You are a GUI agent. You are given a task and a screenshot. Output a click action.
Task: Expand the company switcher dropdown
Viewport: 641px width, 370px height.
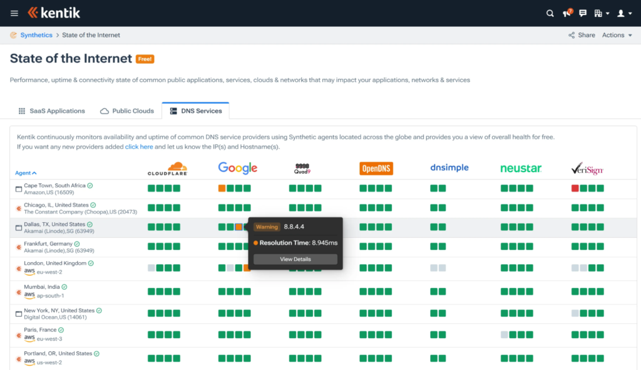(x=602, y=14)
